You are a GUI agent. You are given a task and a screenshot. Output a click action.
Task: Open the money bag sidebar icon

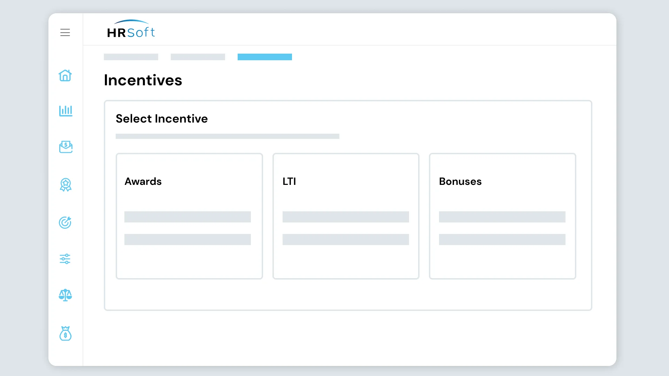click(65, 334)
